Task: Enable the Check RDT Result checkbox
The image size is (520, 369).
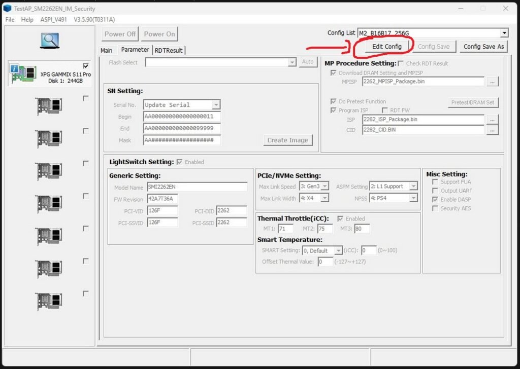Action: click(401, 63)
